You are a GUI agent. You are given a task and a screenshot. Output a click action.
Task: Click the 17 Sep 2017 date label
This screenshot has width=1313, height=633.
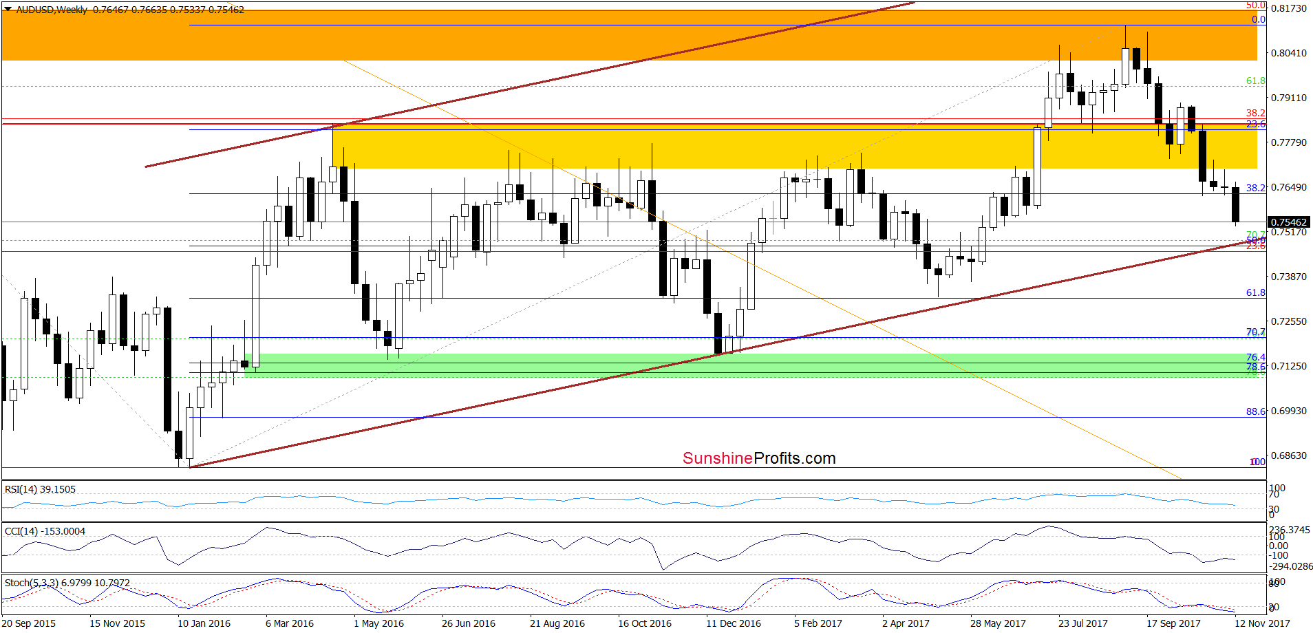click(x=1173, y=623)
